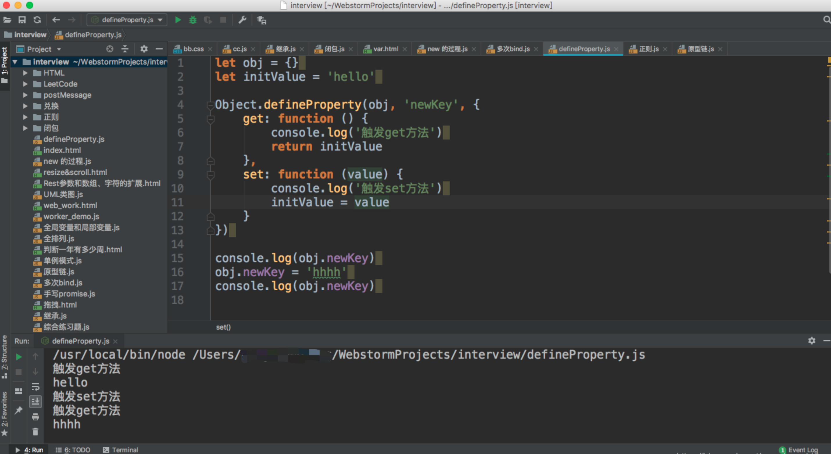Toggle soft-wrap in the Run console

pyautogui.click(x=35, y=387)
